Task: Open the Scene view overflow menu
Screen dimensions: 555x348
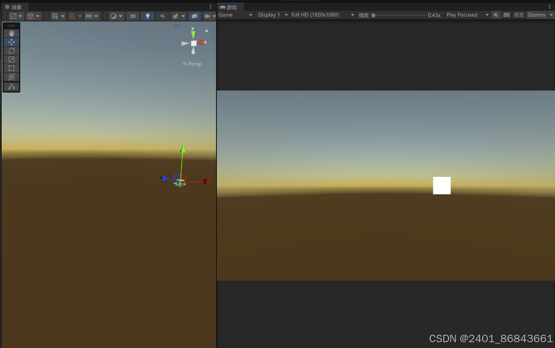Action: [x=211, y=7]
